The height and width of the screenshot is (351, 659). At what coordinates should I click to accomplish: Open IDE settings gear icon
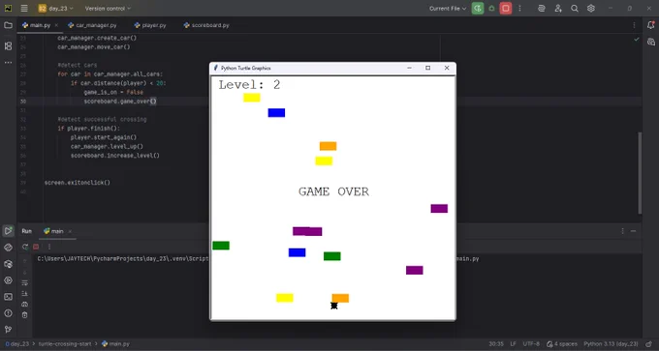click(591, 9)
